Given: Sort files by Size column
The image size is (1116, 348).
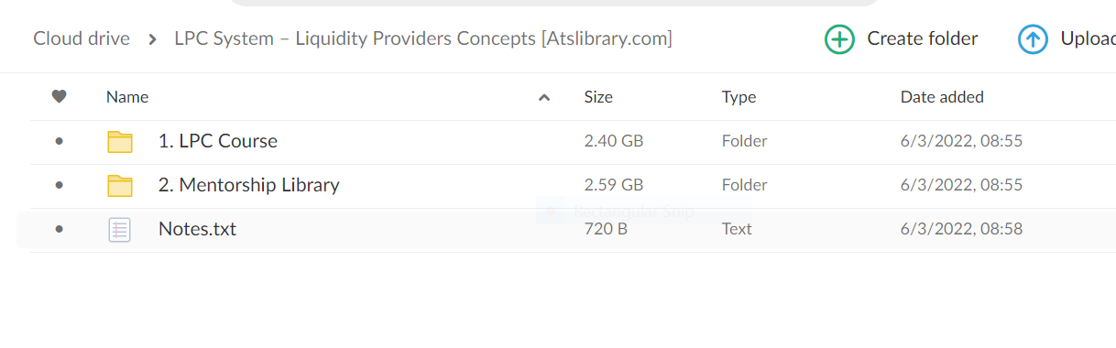Looking at the screenshot, I should pyautogui.click(x=598, y=97).
